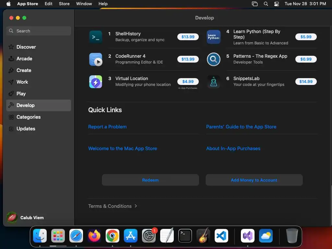
Task: Open Parents' Guide to the App Store
Action: pyautogui.click(x=241, y=127)
